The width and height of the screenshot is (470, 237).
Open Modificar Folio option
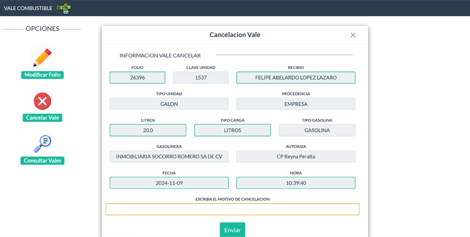42,75
